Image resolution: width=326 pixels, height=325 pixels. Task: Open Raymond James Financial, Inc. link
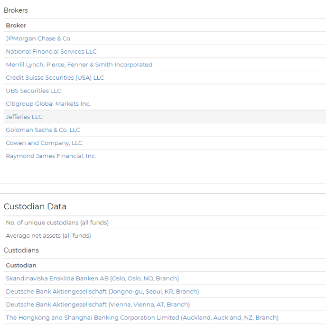pos(51,156)
